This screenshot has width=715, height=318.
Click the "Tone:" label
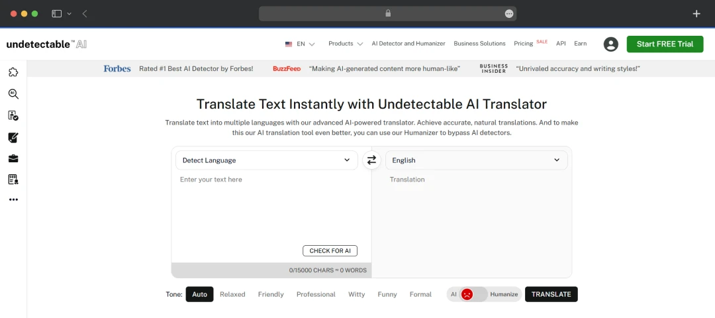[x=174, y=294]
